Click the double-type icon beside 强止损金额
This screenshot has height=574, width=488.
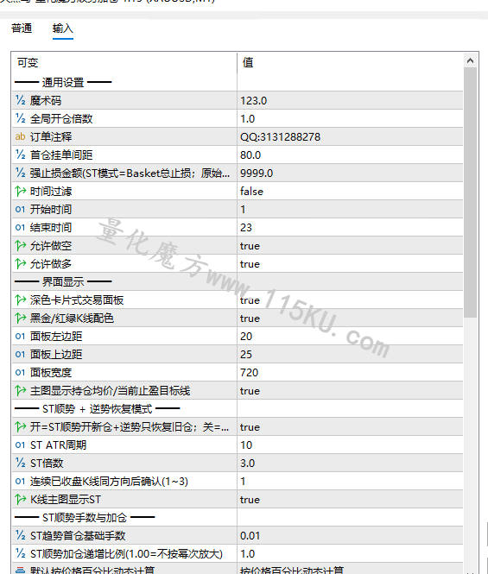pos(20,173)
